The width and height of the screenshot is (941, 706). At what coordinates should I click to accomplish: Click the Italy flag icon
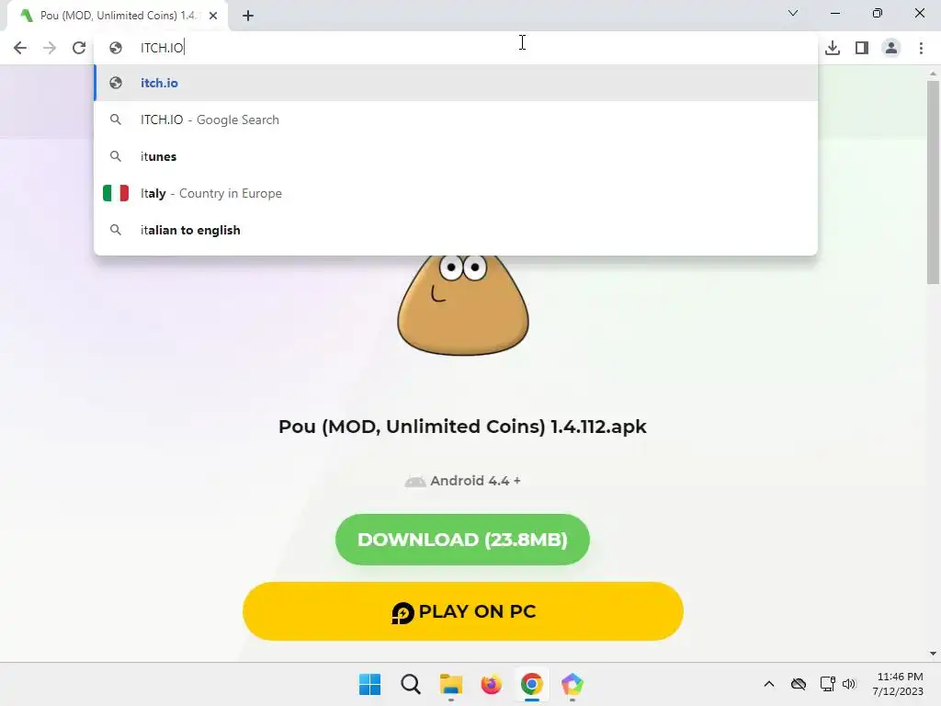(x=116, y=193)
